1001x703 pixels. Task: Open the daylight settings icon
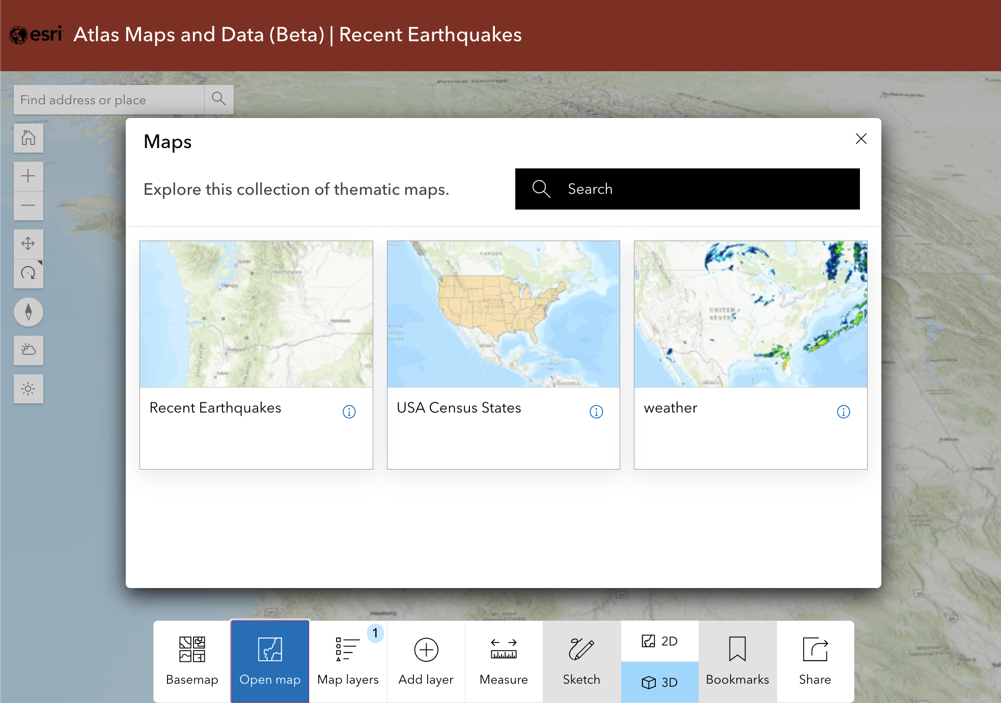(29, 389)
